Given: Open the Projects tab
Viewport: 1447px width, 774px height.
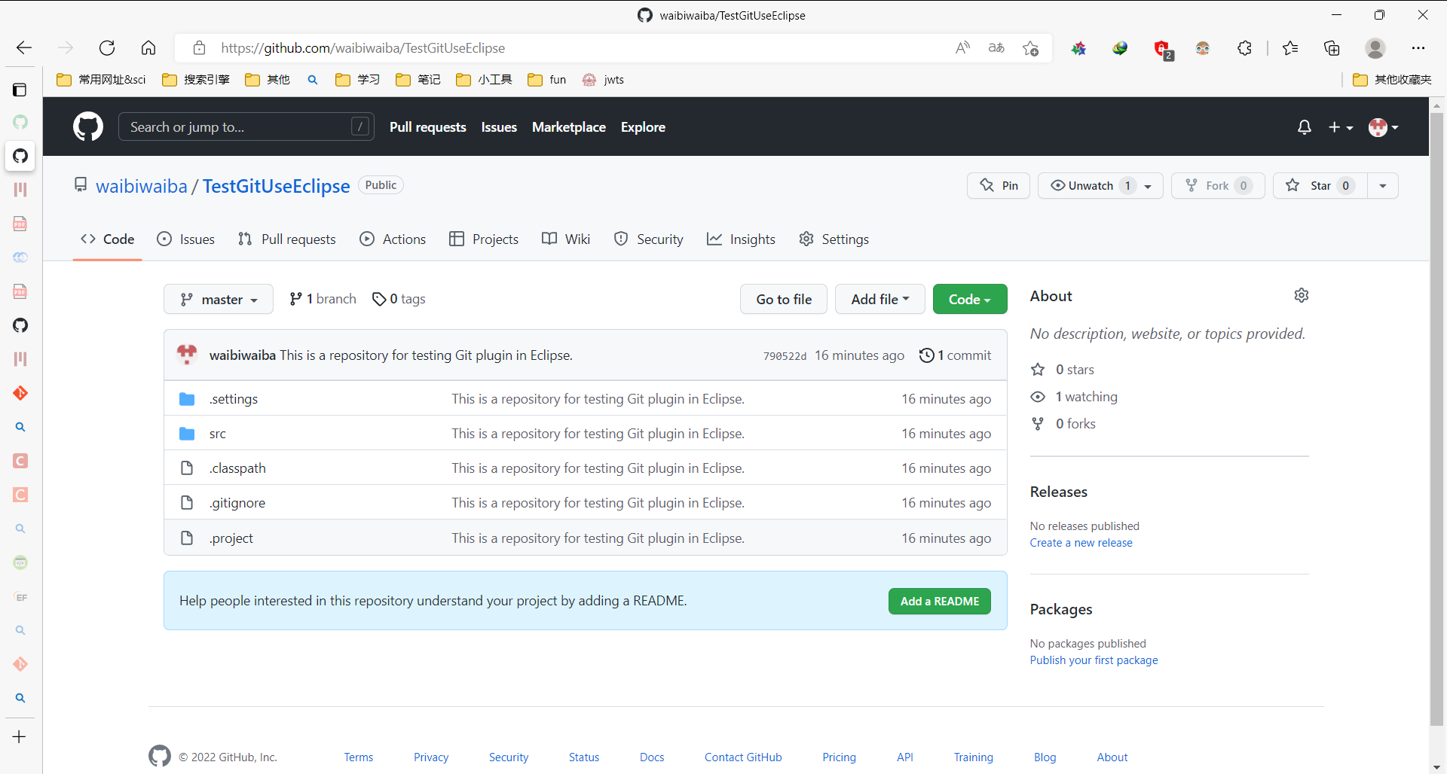Looking at the screenshot, I should 484,239.
